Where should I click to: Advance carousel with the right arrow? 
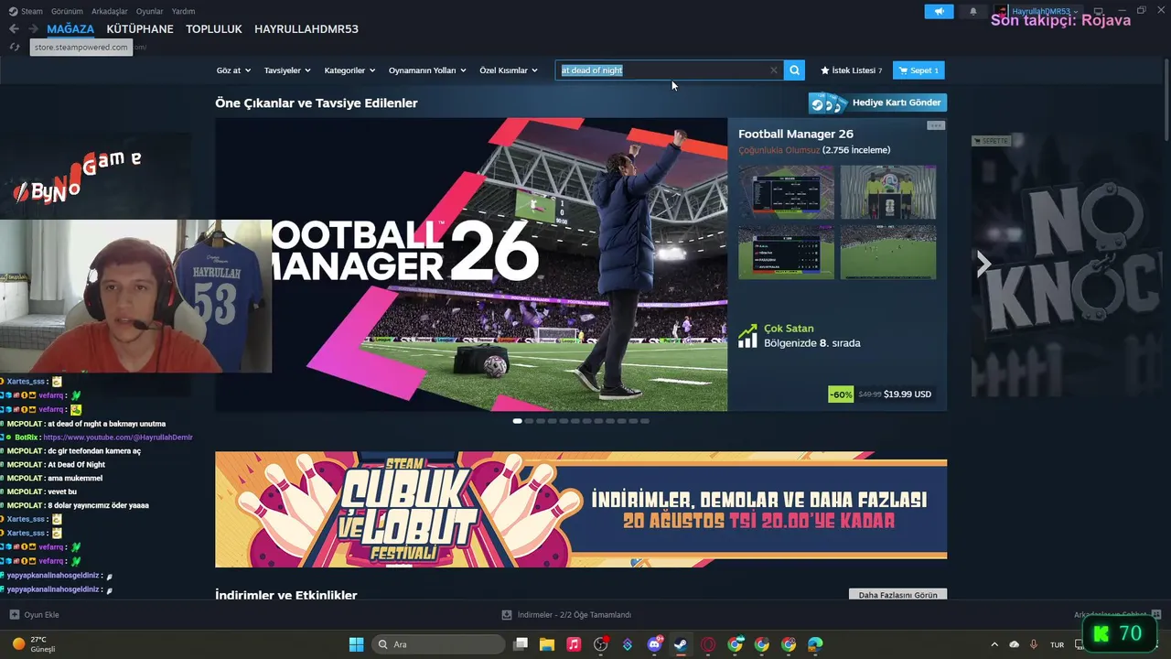983,265
